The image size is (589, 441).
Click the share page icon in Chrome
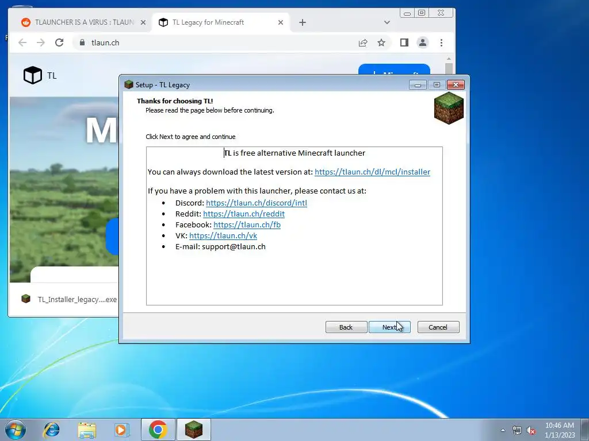(x=363, y=42)
